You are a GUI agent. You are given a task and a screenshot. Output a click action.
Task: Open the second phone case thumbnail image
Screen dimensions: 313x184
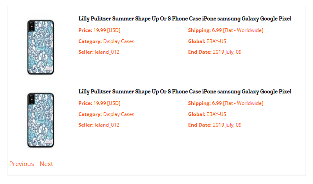(x=41, y=120)
